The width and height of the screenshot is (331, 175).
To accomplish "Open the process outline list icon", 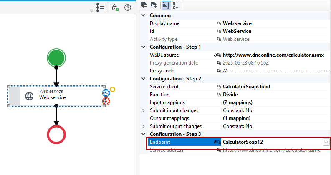I will click(100, 7).
